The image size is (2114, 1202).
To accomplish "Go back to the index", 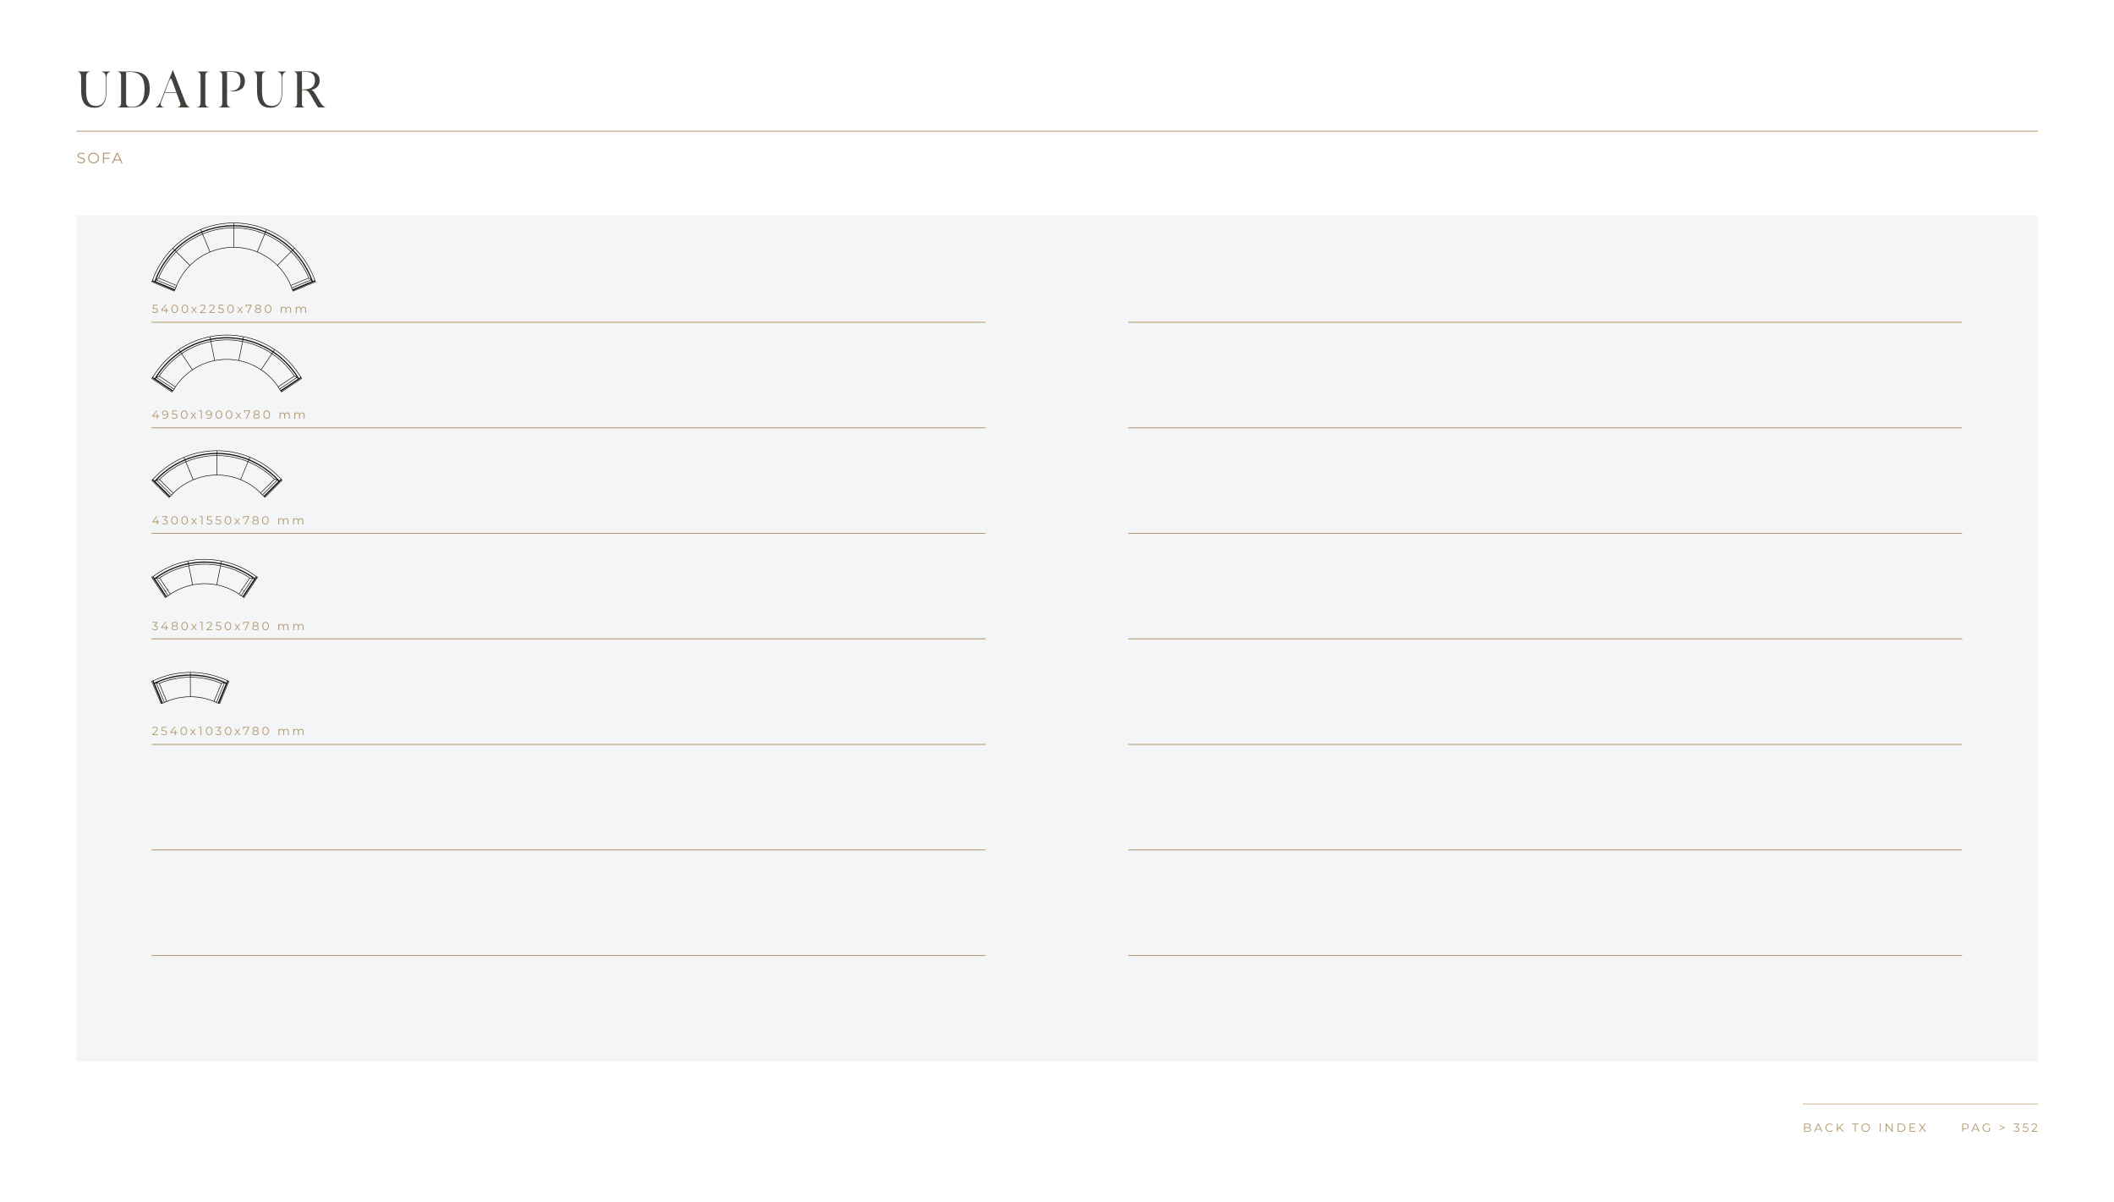I will (1865, 1128).
